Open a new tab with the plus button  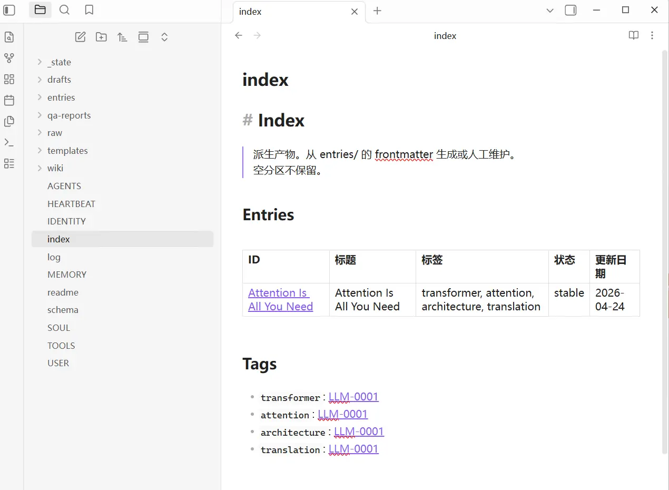[x=377, y=11]
